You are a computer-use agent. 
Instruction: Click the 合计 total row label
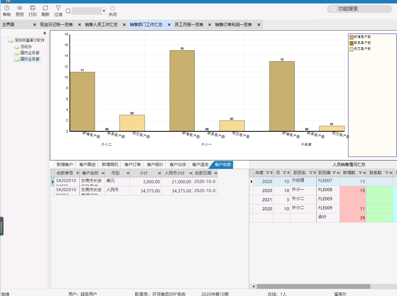[322, 217]
